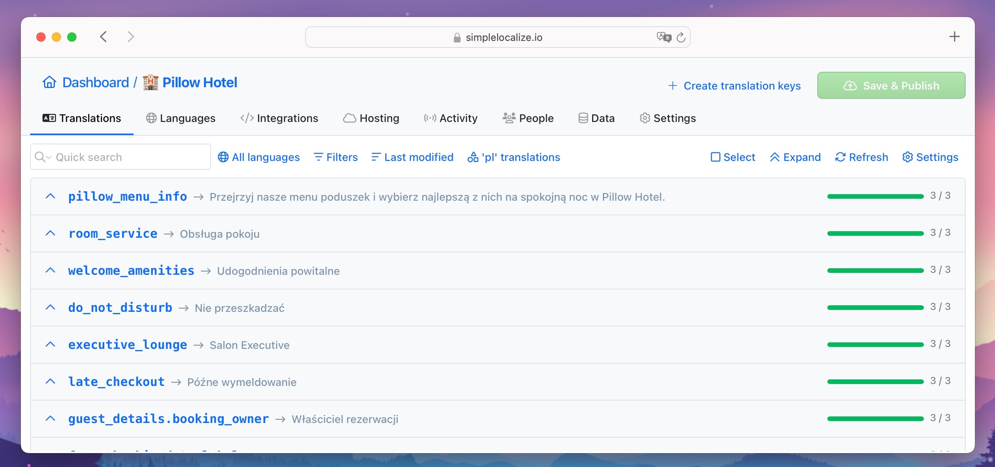This screenshot has height=467, width=995.
Task: Click the Integrations code brackets icon
Action: point(247,118)
